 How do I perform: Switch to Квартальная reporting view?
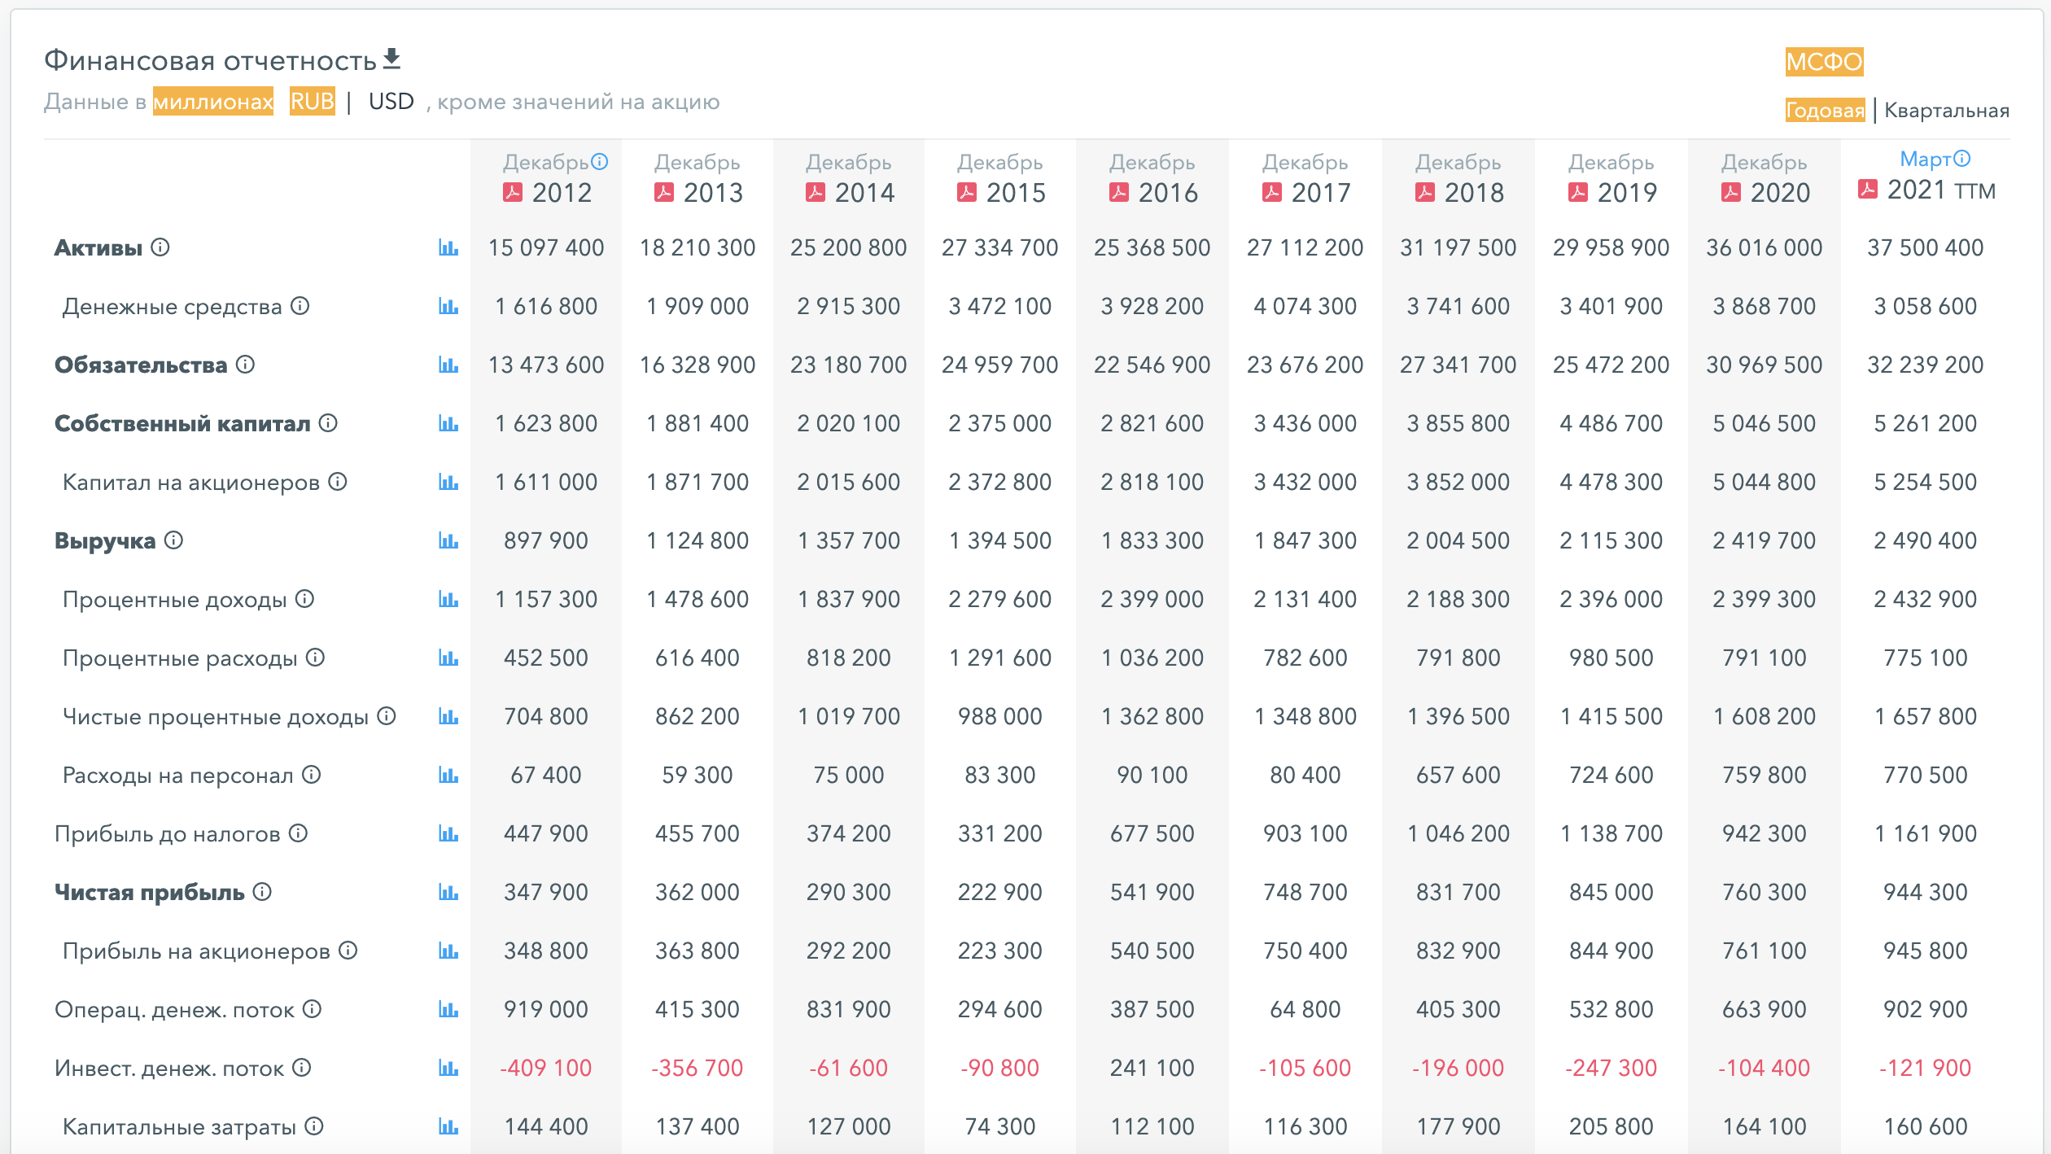(x=1947, y=110)
